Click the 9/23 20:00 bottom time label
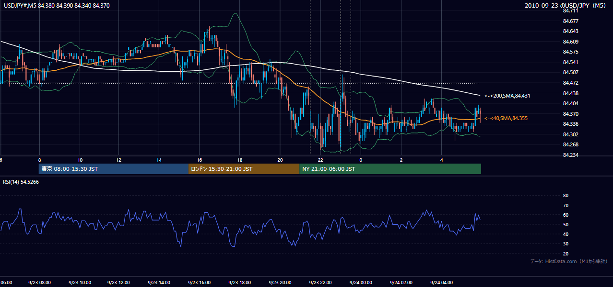The height and width of the screenshot is (287, 613). coord(280,283)
